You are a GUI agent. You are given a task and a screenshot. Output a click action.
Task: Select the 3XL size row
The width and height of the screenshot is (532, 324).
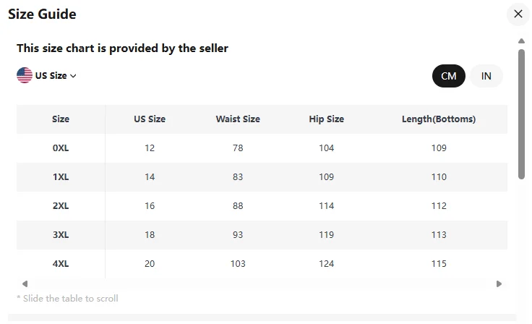(262, 234)
